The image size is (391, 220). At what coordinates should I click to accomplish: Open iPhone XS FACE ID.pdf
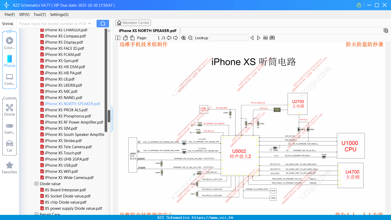(64, 48)
